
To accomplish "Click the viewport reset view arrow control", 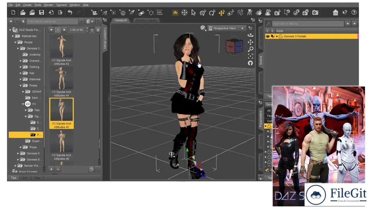I will (x=251, y=63).
